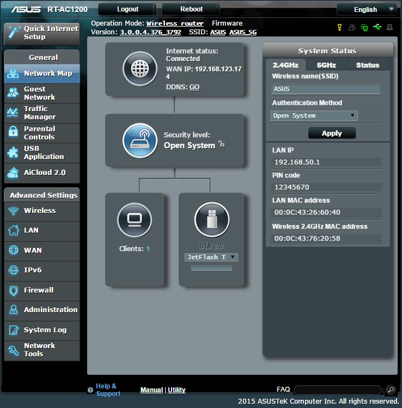The height and width of the screenshot is (408, 402).
Task: Open the Manual link
Action: (x=151, y=390)
